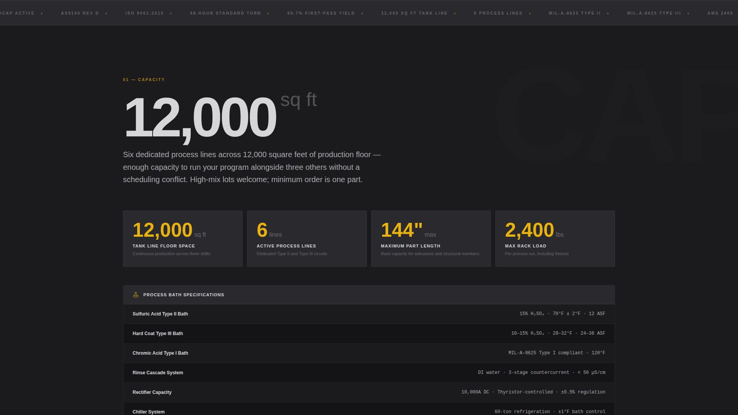Viewport: 738px width, 415px height.
Task: Expand the Hard Coat Type III Bath row
Action: (369, 333)
